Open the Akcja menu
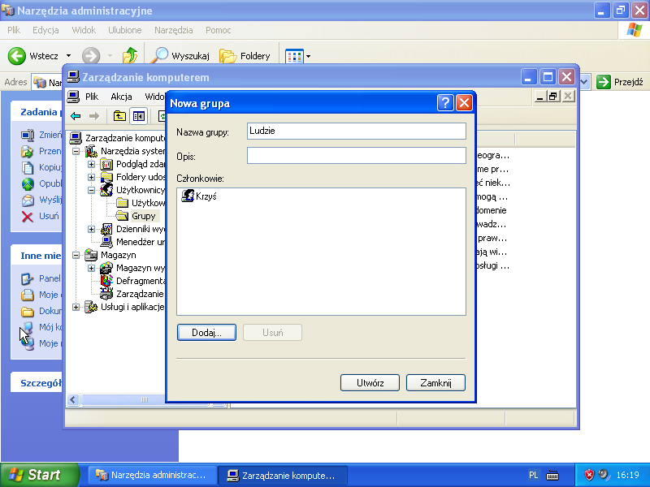The image size is (650, 487). (x=121, y=97)
